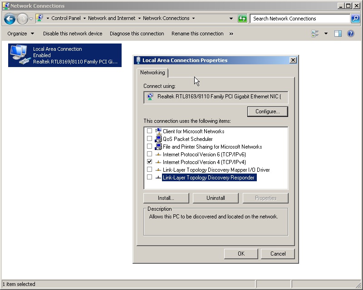Image resolution: width=363 pixels, height=290 pixels.
Task: Click the File and Printer Sharing icon
Action: pos(158,146)
